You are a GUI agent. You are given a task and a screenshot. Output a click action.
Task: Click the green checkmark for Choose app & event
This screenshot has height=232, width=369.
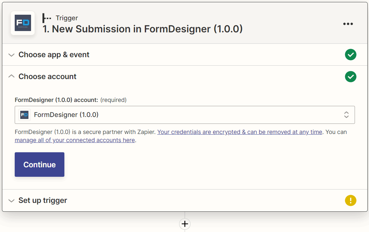(350, 55)
